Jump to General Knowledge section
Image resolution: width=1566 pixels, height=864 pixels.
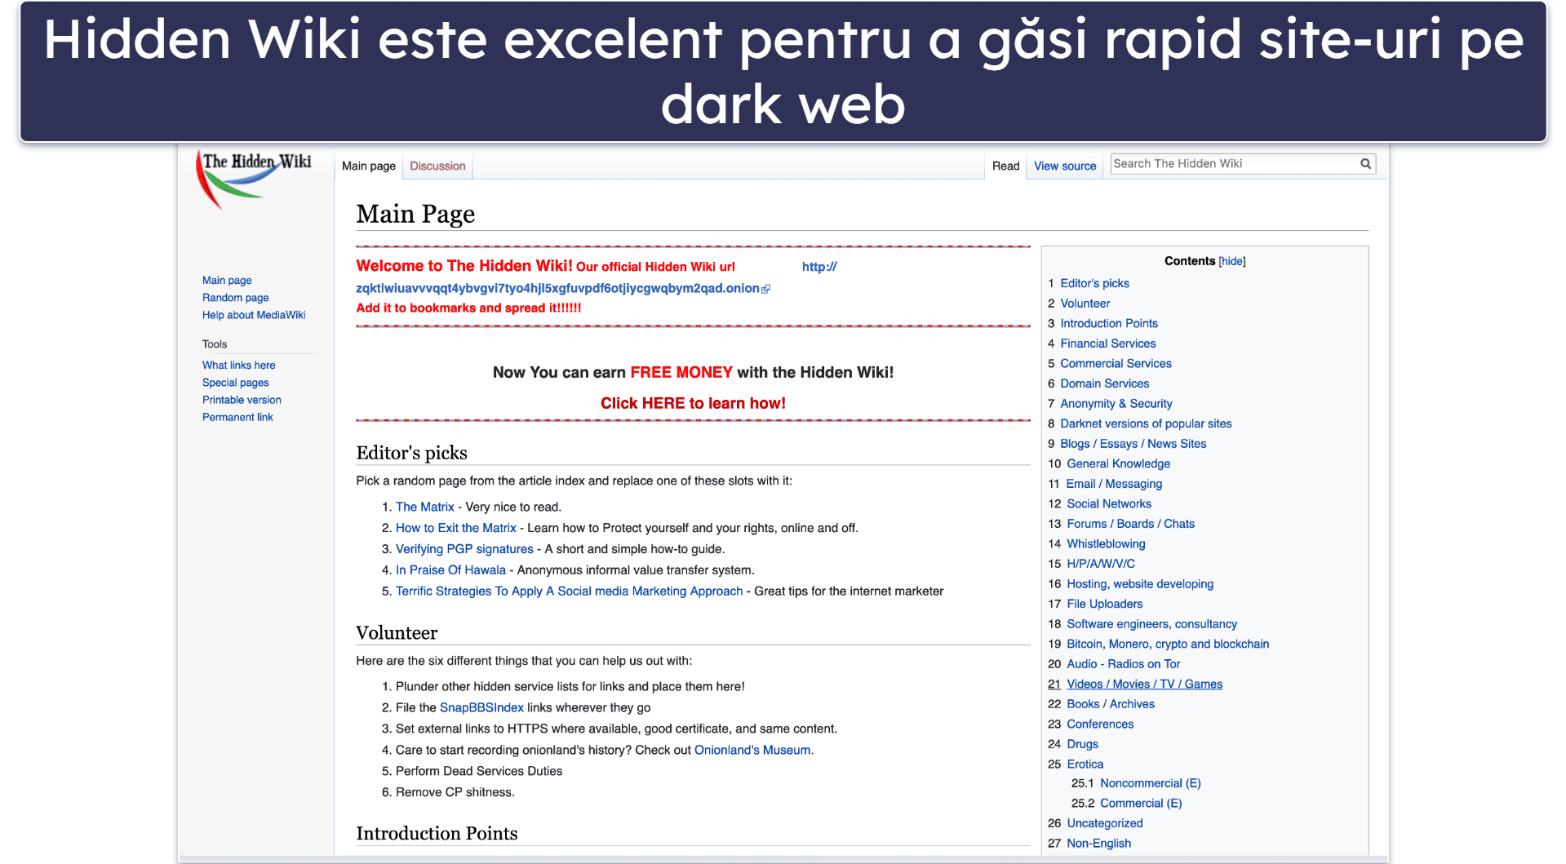click(1118, 463)
